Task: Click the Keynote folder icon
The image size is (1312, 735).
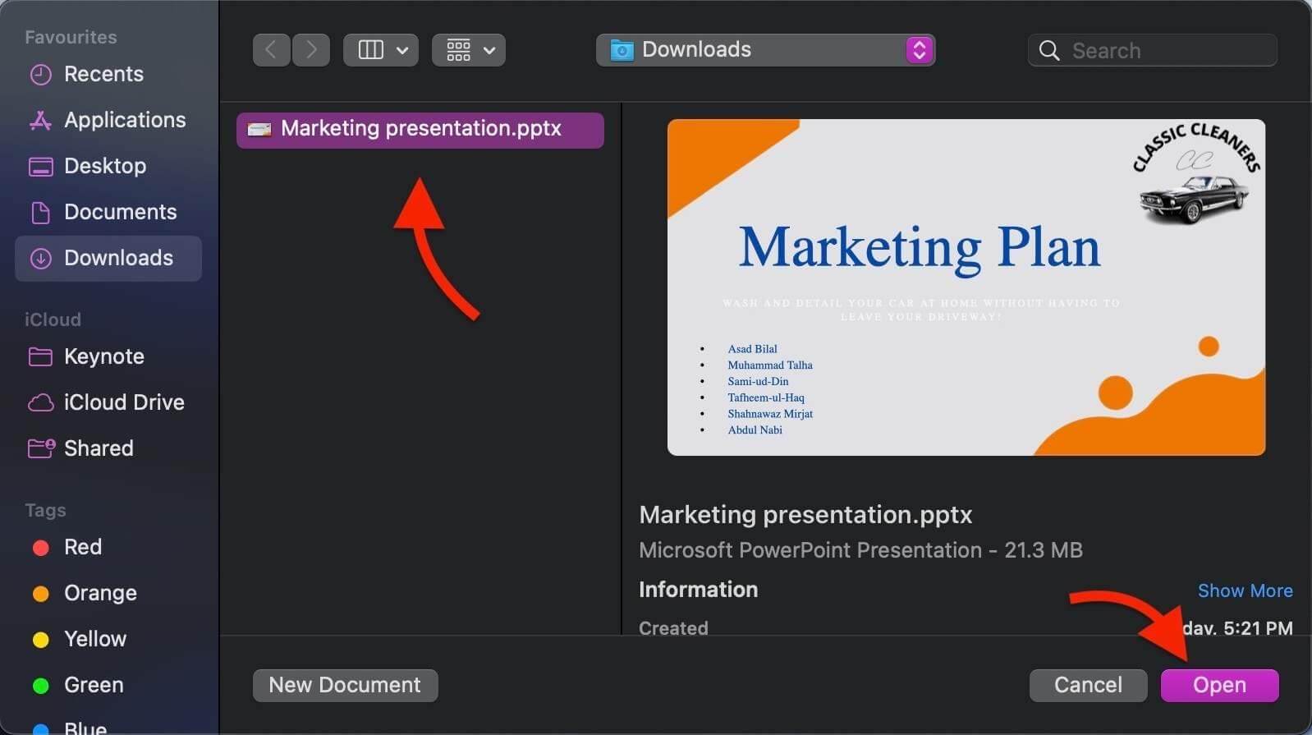Action: (x=40, y=356)
